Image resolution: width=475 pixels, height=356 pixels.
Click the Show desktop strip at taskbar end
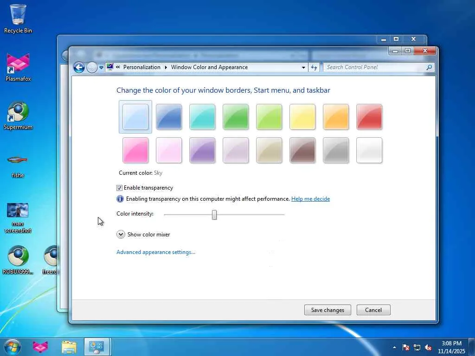[x=472, y=347]
